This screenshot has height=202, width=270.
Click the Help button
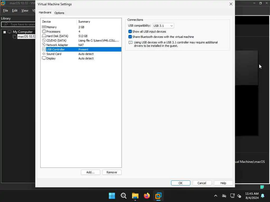223,183
